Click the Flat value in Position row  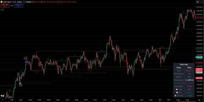[x=189, y=77]
